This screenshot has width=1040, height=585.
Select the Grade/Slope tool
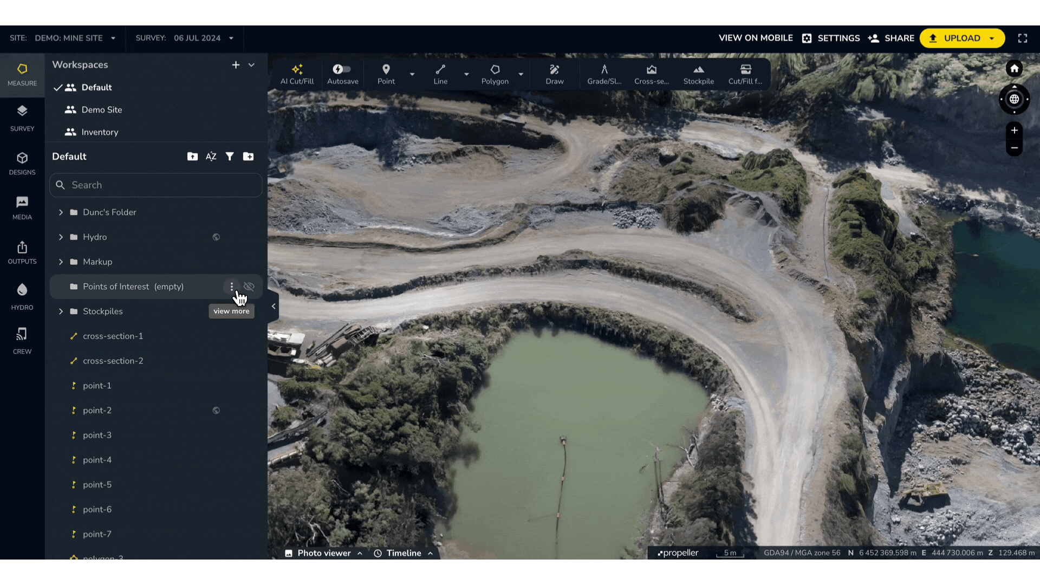(x=604, y=74)
